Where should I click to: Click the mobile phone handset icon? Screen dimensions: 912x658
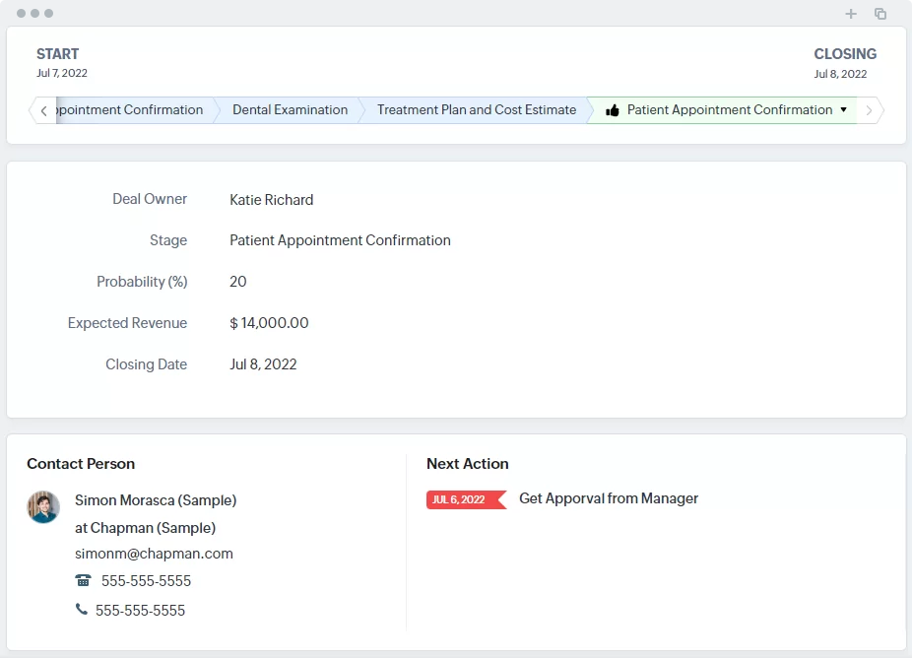click(81, 610)
